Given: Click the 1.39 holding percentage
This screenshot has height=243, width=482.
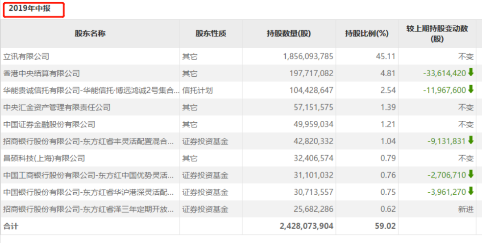Looking at the screenshot, I should 388,107.
